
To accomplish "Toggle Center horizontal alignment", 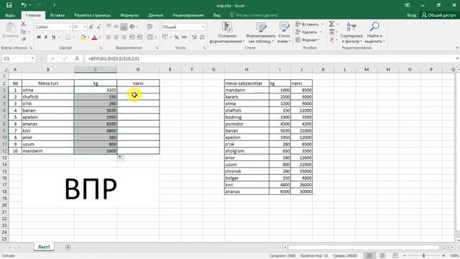I will tap(116, 37).
